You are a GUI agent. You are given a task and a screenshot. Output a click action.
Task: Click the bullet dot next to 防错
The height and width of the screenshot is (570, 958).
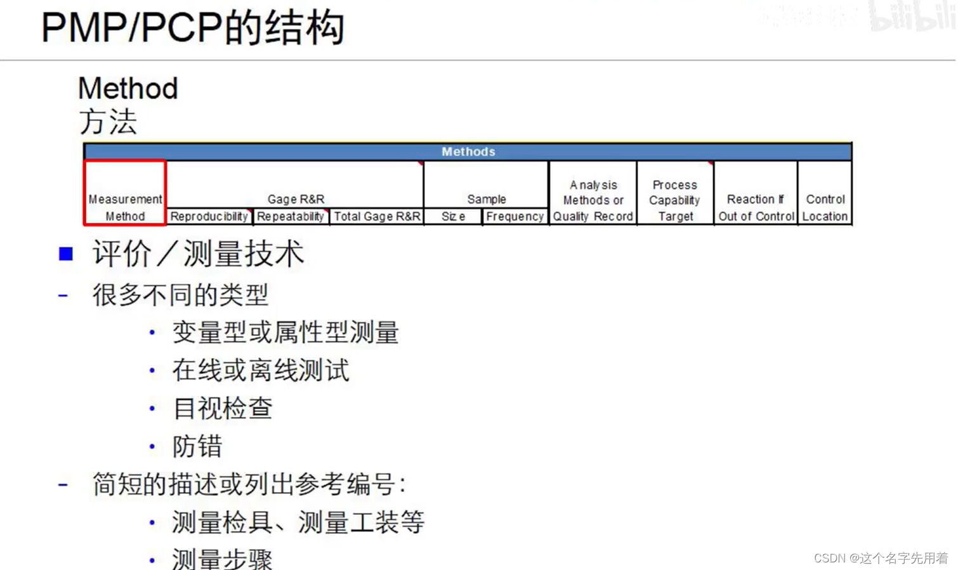(152, 446)
